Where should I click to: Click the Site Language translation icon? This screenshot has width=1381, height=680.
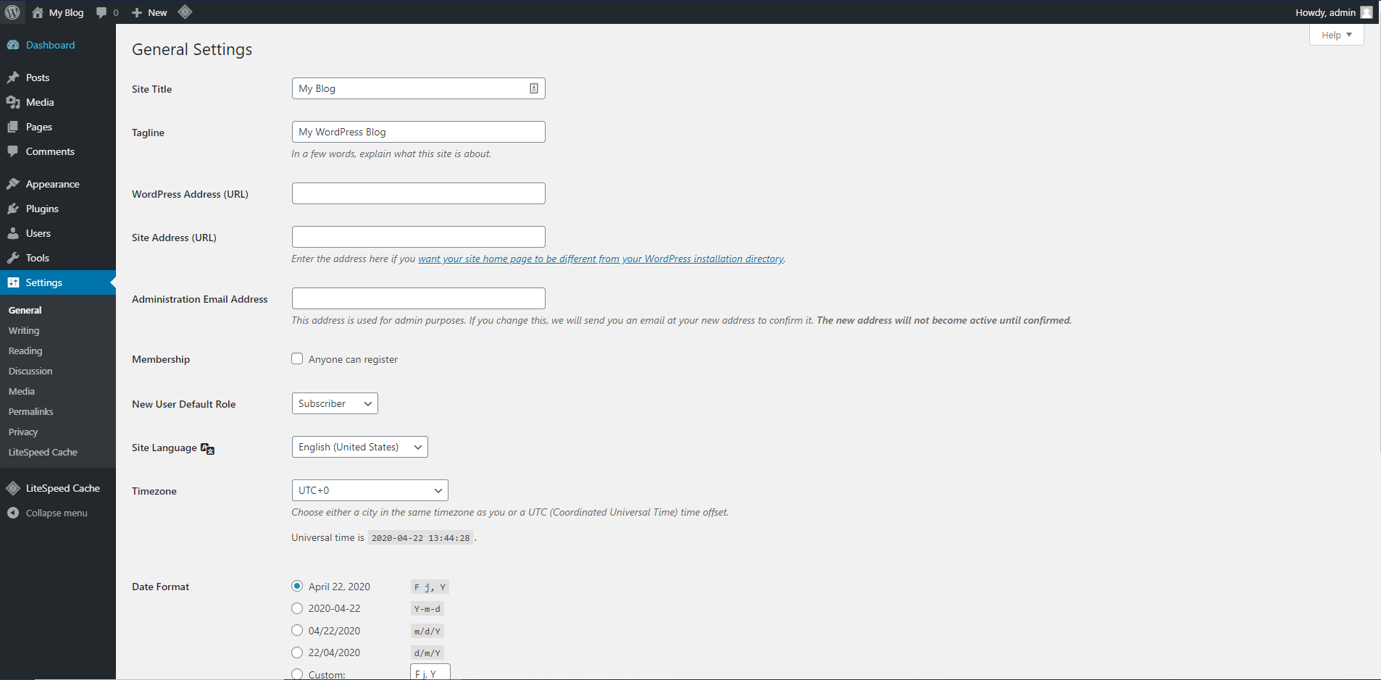pyautogui.click(x=208, y=449)
